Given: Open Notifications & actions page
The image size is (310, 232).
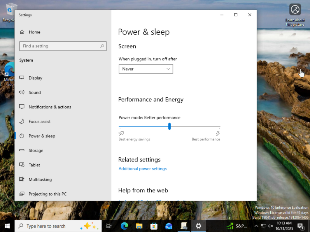Looking at the screenshot, I should [50, 107].
